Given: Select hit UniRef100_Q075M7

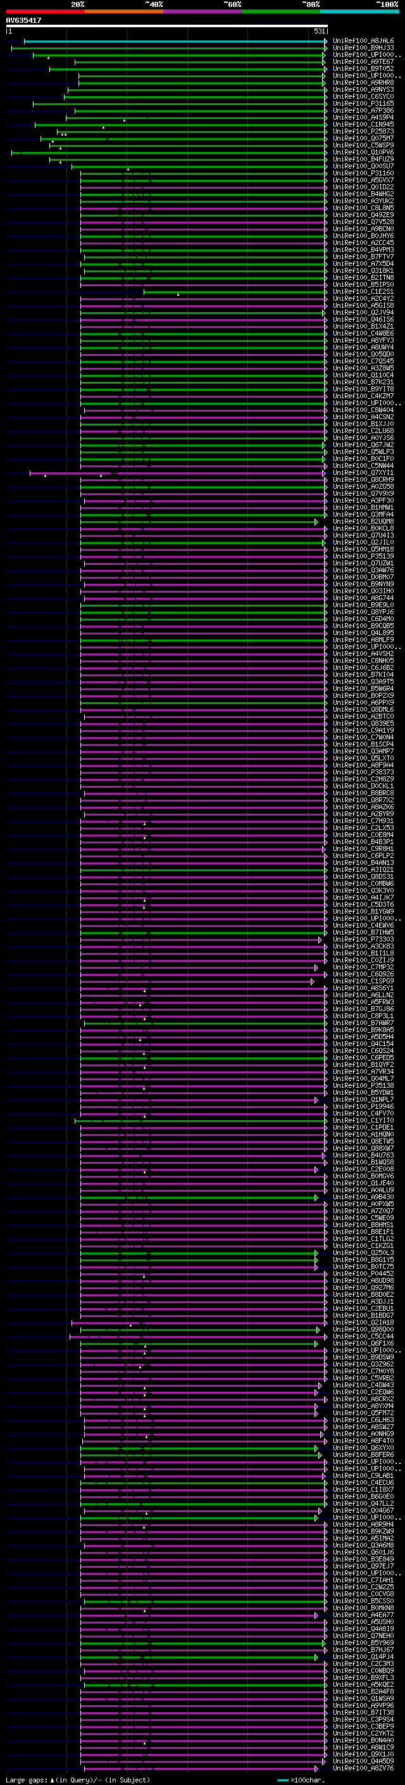Looking at the screenshot, I should (x=363, y=138).
